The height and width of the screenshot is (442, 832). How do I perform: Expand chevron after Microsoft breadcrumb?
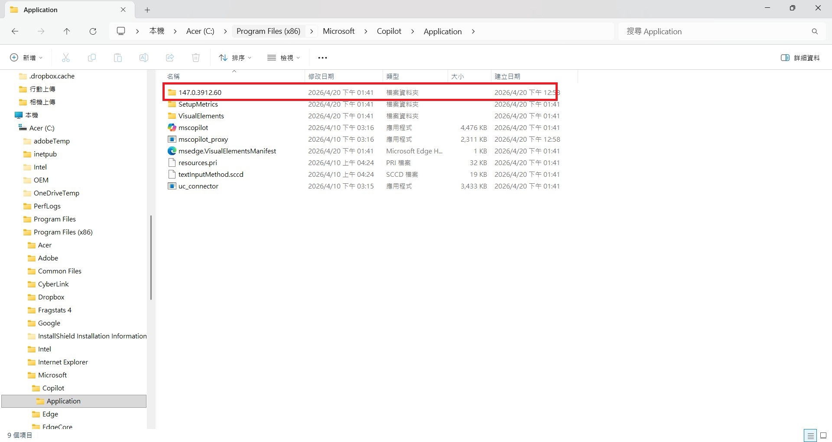[x=366, y=31]
